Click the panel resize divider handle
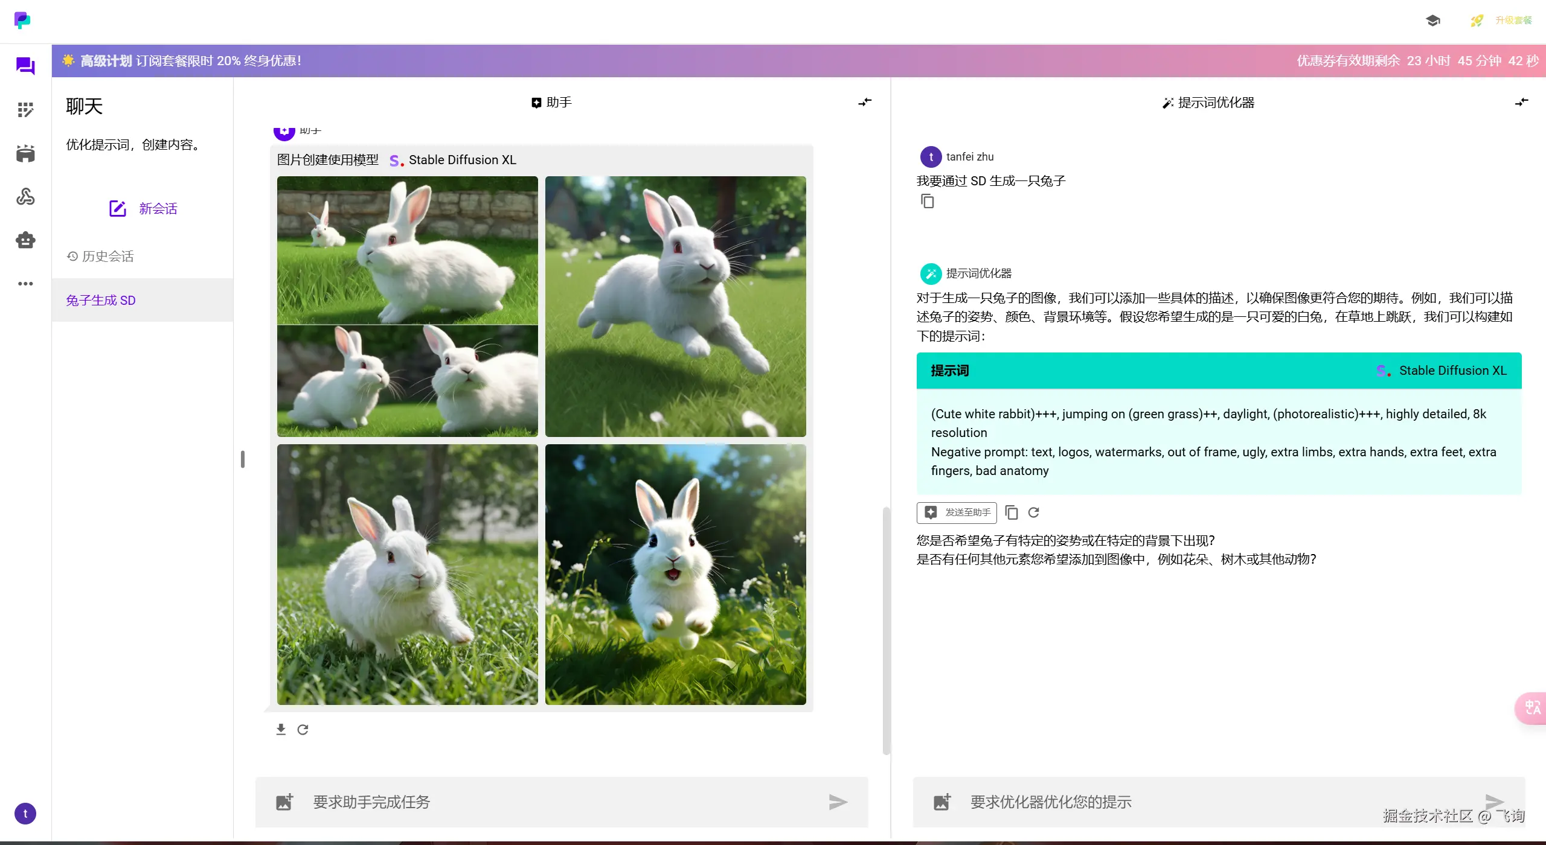1546x845 pixels. coord(243,459)
